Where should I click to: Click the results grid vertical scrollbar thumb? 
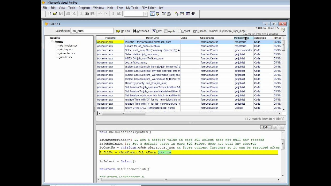284,45
